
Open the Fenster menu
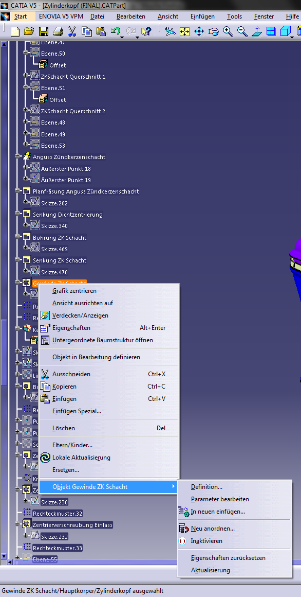264,16
